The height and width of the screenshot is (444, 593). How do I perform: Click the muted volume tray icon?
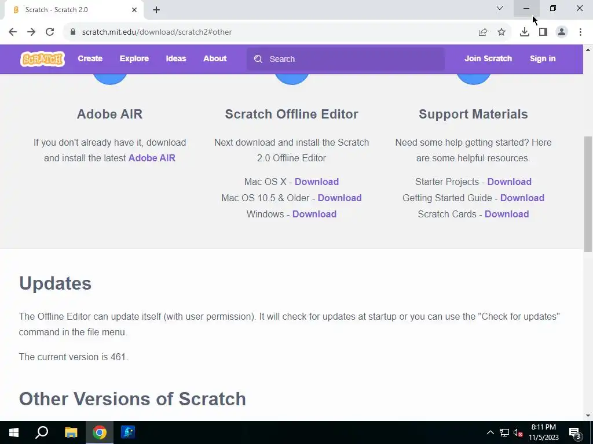click(518, 432)
